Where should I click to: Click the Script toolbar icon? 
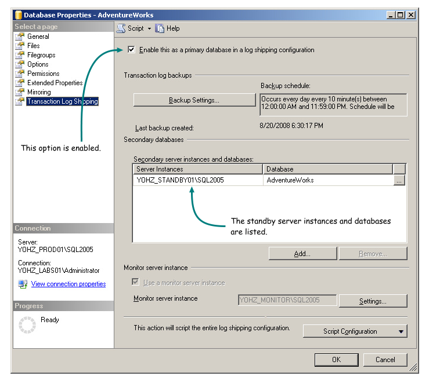(121, 28)
